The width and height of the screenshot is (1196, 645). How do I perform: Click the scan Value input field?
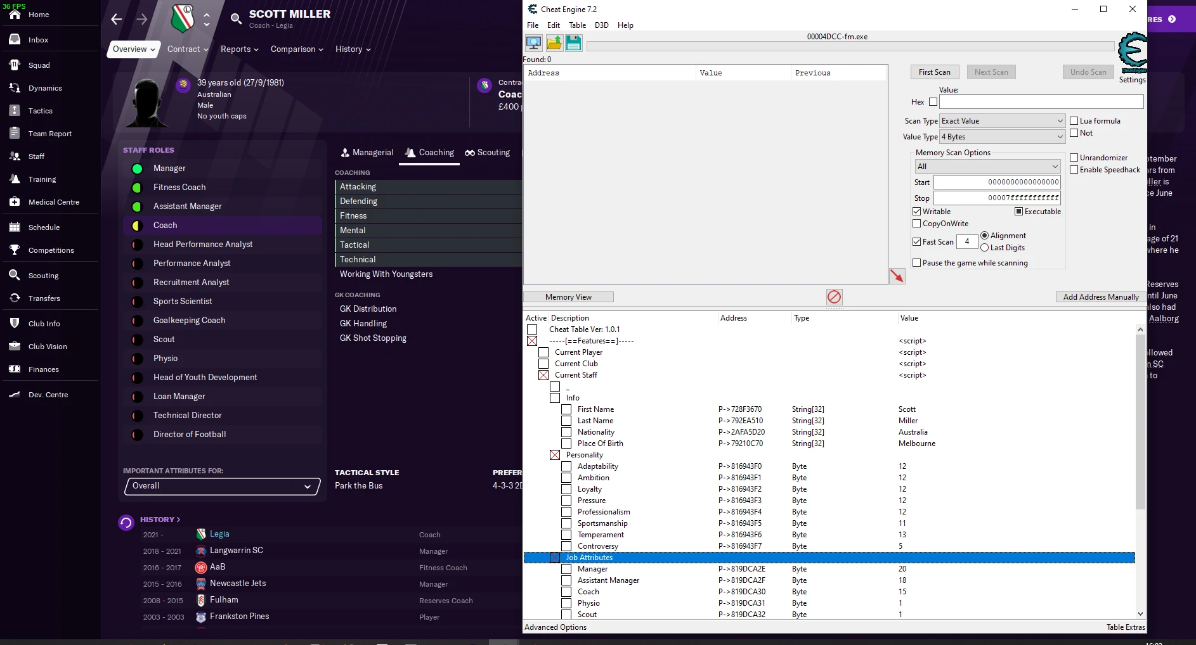pos(1041,101)
